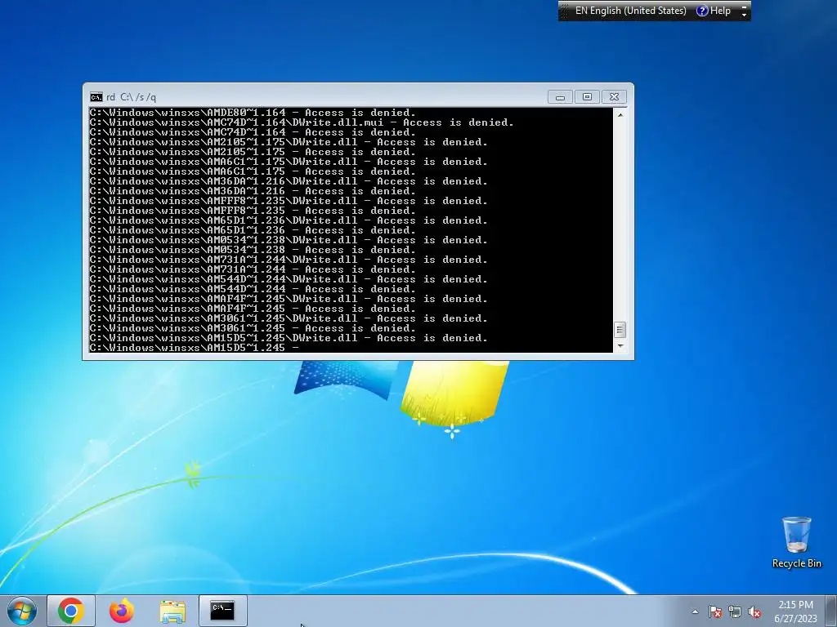
Task: Open Windows Explorer from the taskbar
Action: (x=172, y=611)
